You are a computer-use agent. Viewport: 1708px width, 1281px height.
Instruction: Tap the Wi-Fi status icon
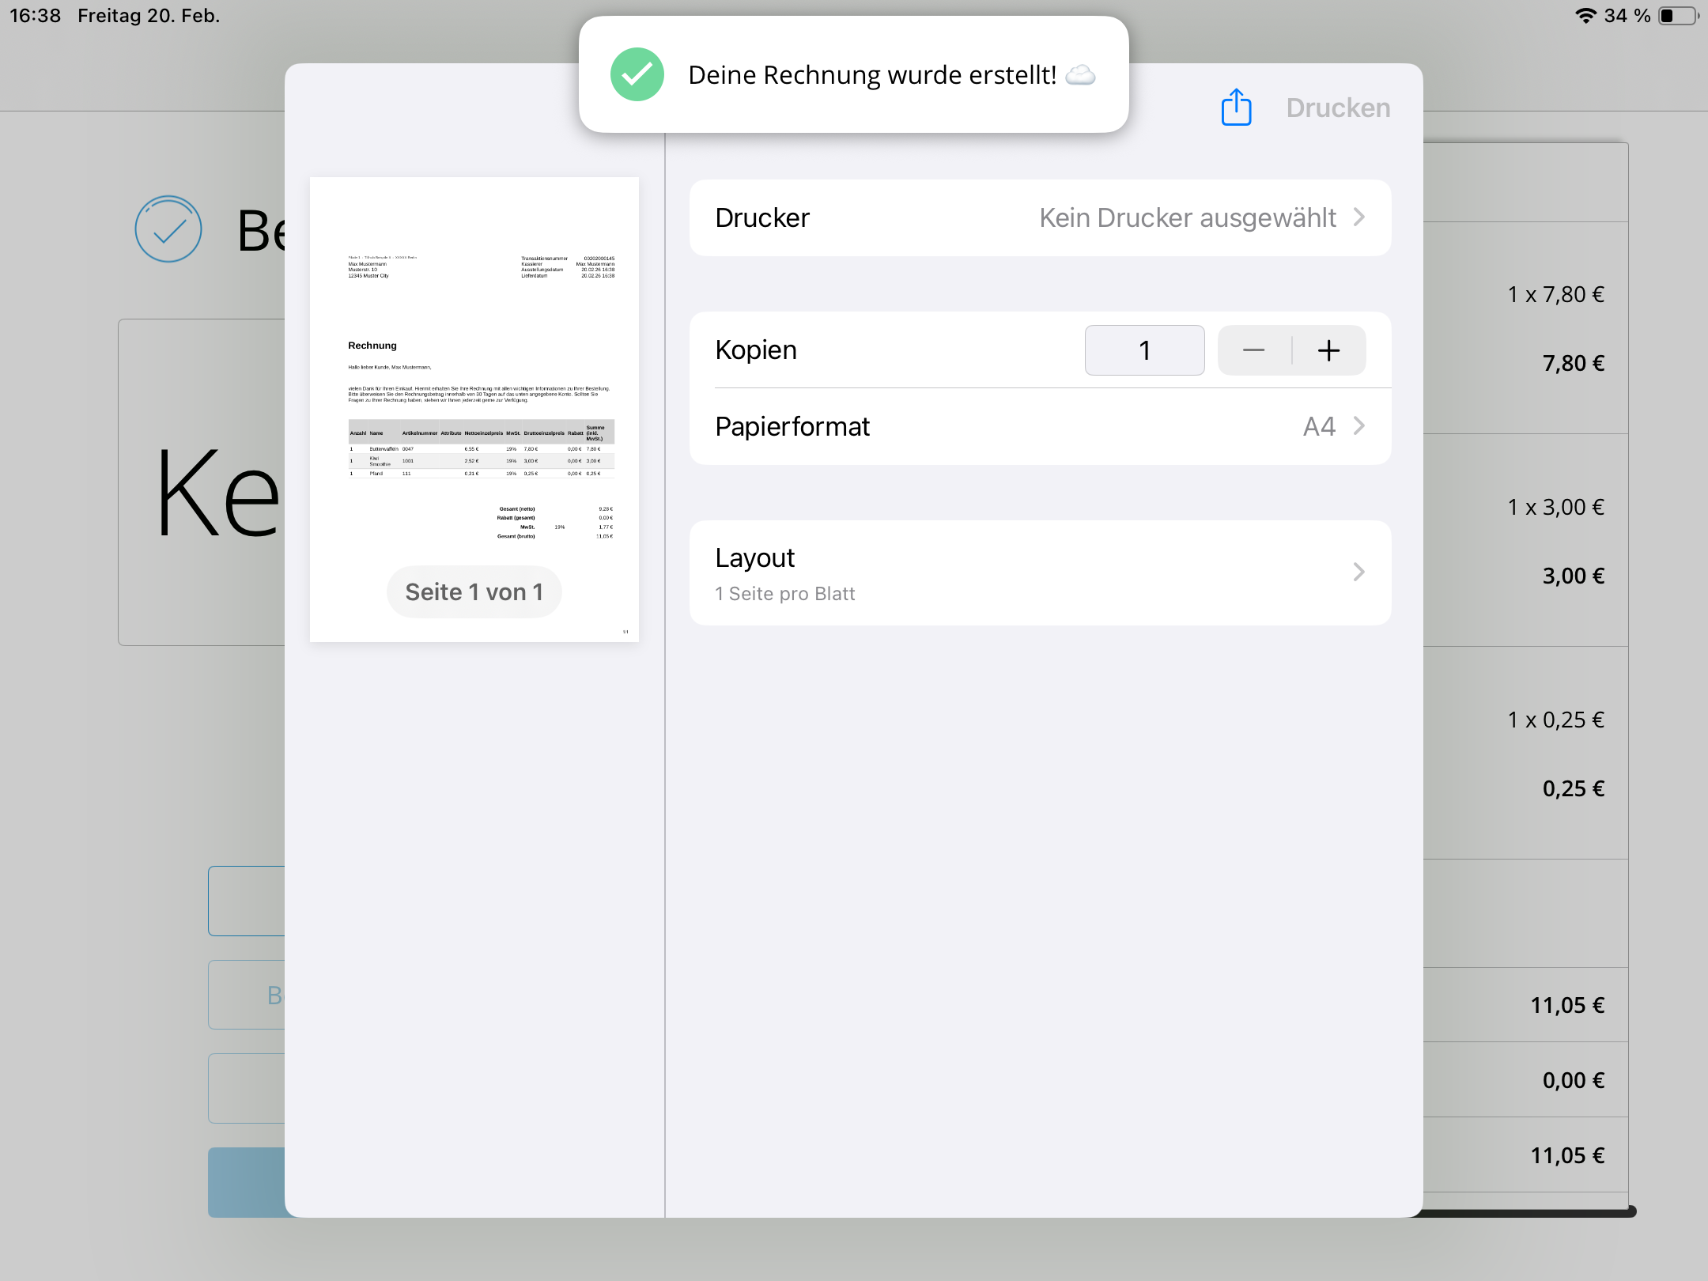click(1585, 16)
